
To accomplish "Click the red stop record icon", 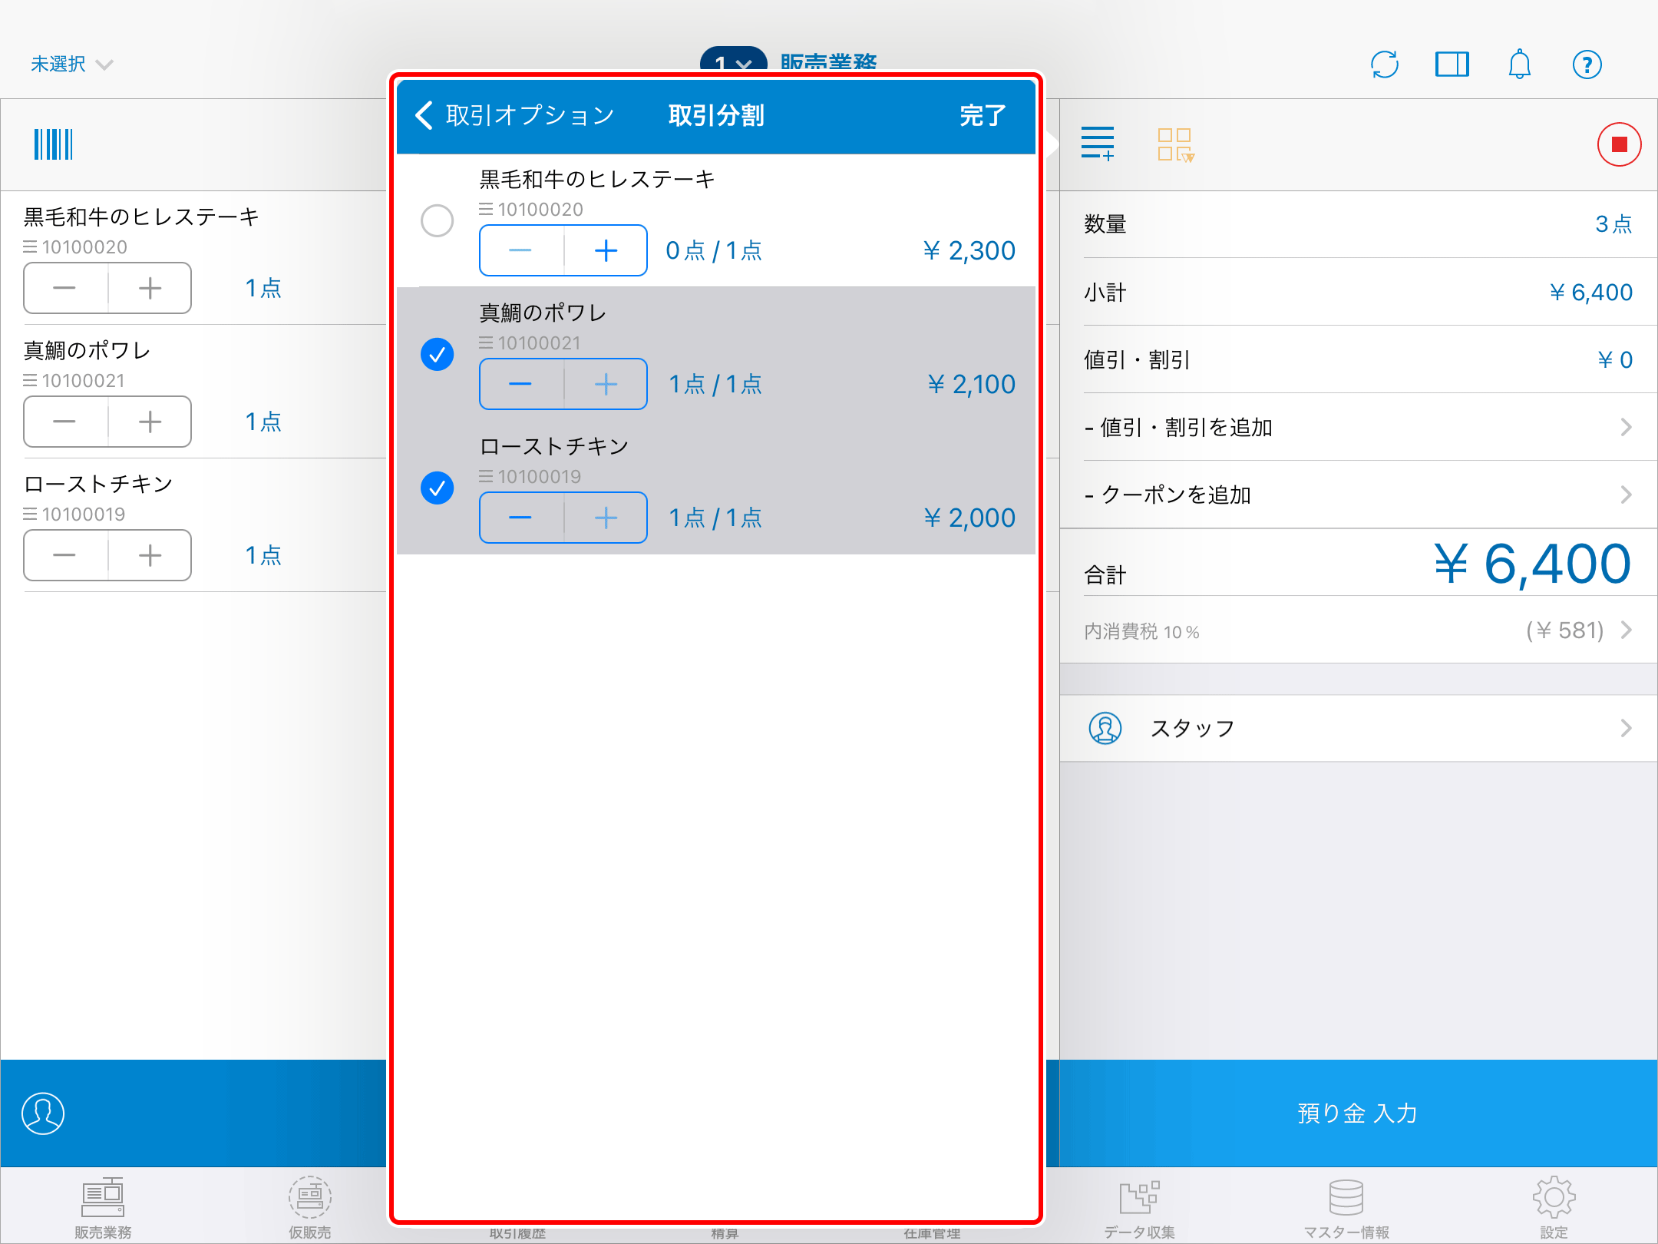I will 1619,144.
